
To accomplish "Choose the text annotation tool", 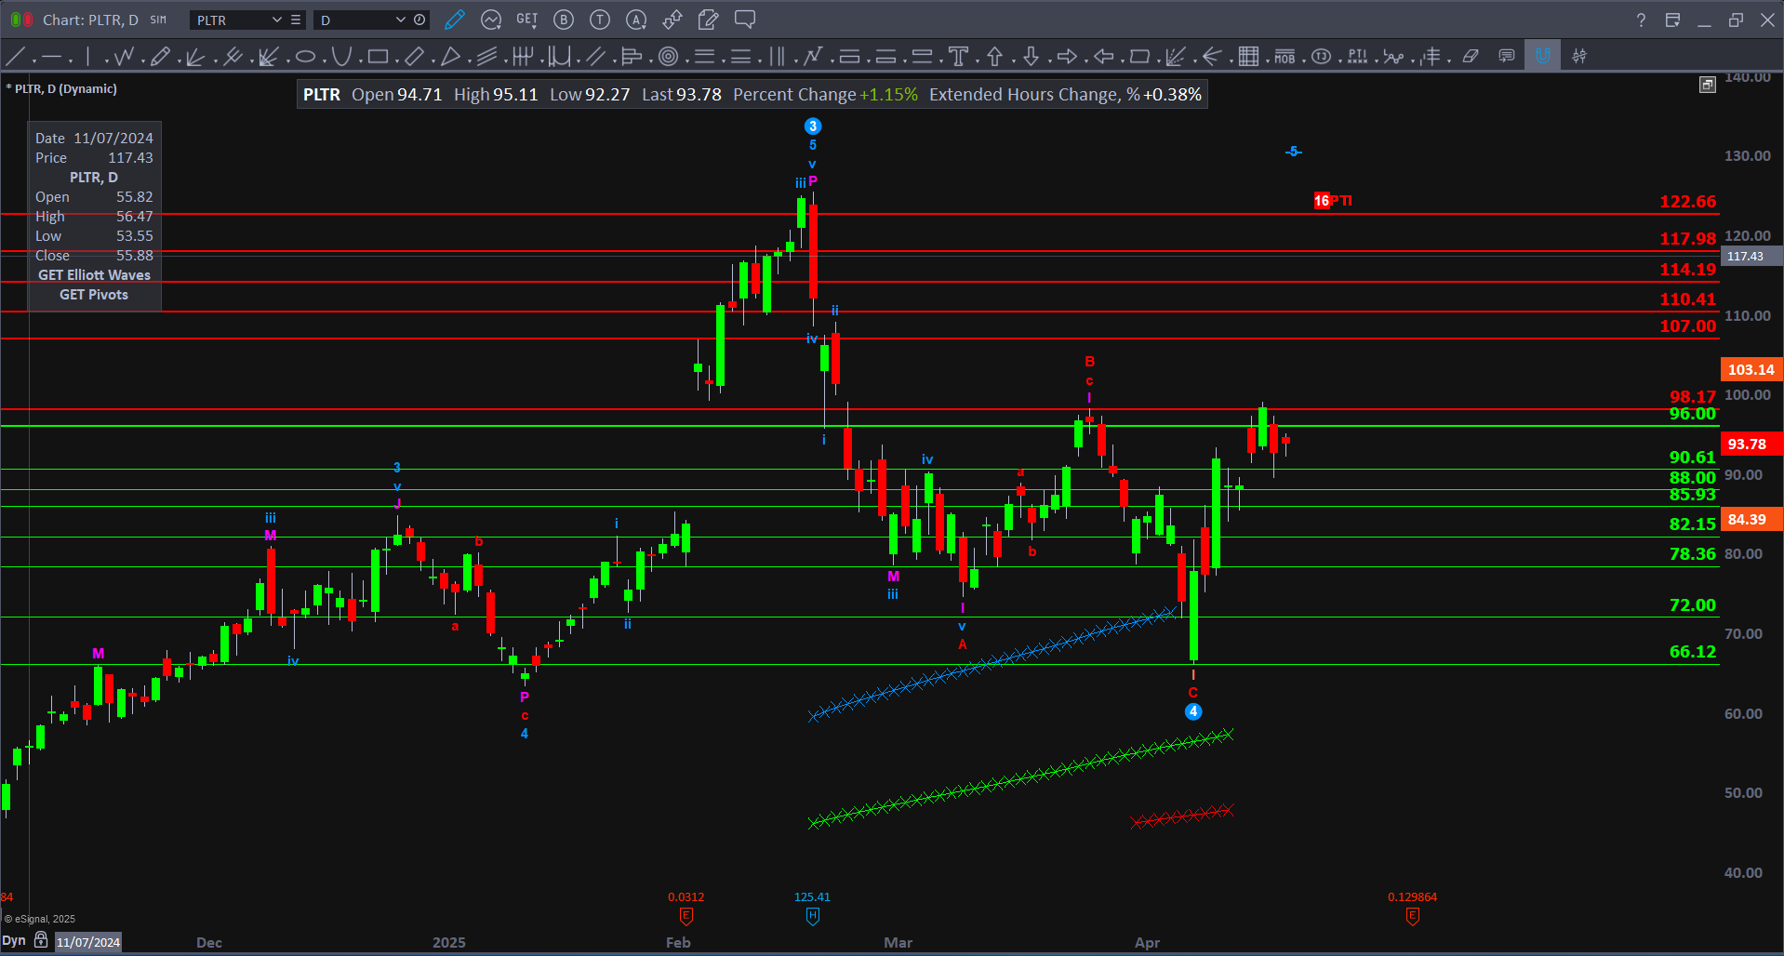I will coord(958,57).
